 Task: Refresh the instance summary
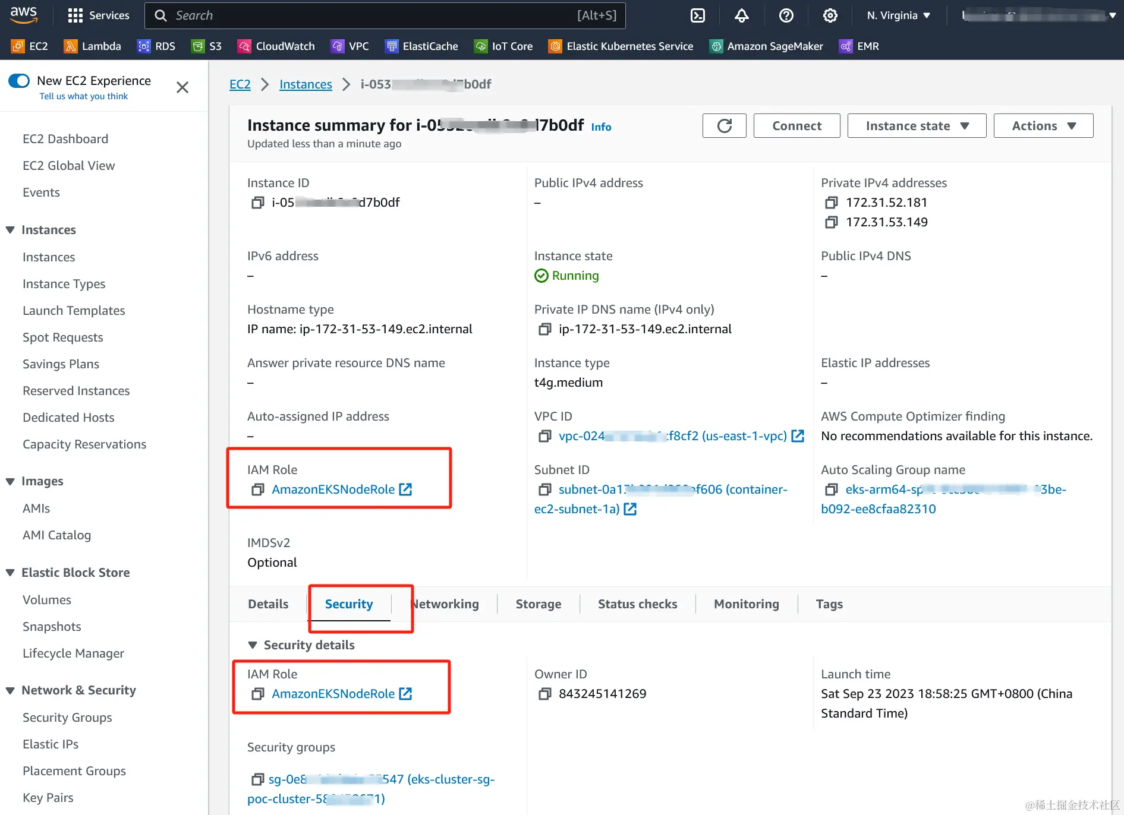tap(724, 126)
